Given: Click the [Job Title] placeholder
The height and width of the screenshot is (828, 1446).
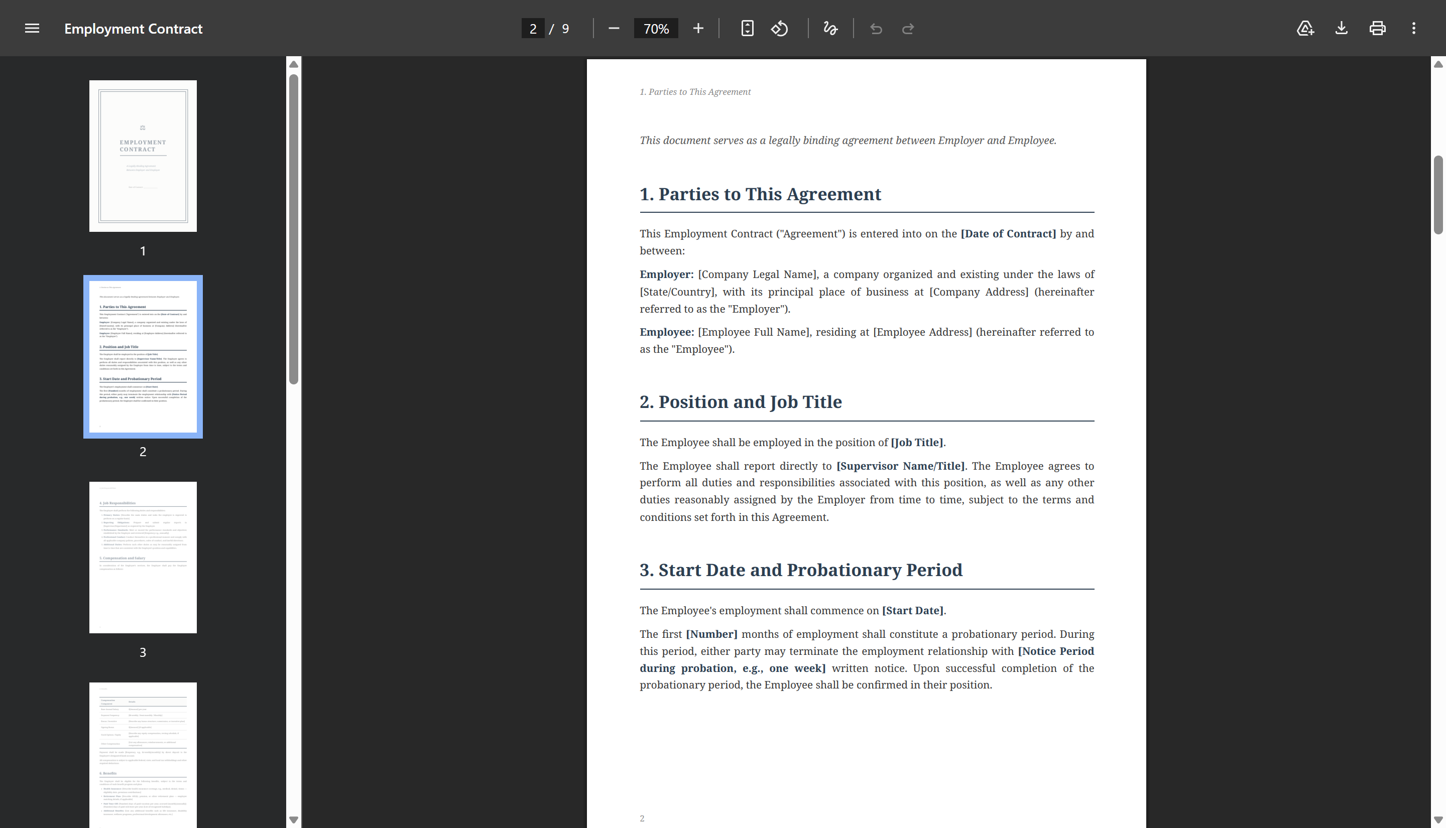Looking at the screenshot, I should click(916, 443).
